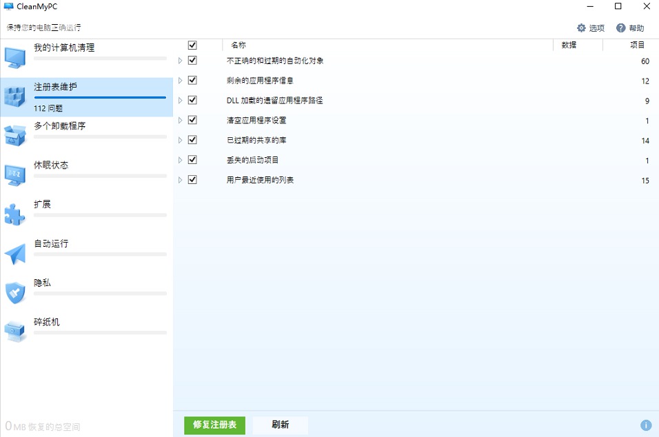Uncheck DLL 加载的遗留应用程序路径 checkbox
Screen dimensions: 659x437
[192, 100]
